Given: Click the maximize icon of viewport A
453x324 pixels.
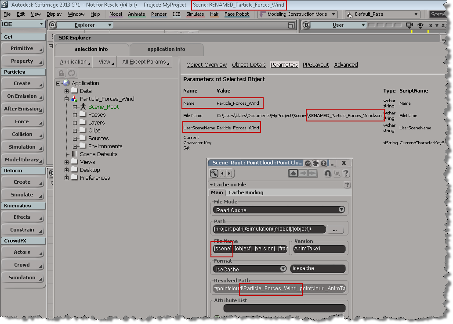Looking at the screenshot, I should click(291, 25).
